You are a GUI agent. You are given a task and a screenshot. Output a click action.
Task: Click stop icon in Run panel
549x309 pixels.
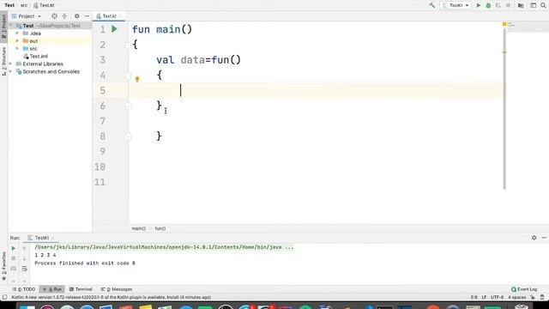[x=14, y=258]
